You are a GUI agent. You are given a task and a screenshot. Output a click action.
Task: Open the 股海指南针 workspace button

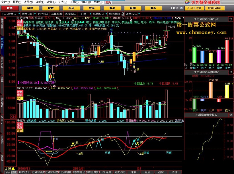(x=215, y=8)
